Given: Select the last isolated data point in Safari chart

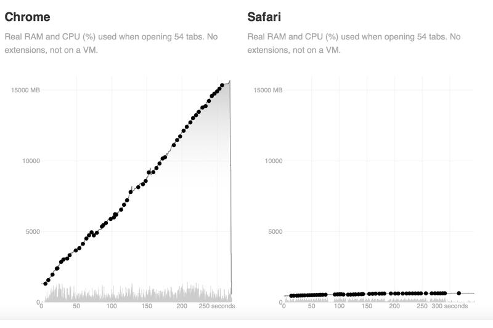Looking at the screenshot, I should [458, 293].
